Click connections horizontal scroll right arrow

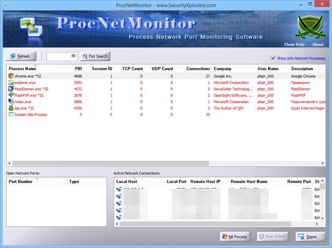(317, 224)
